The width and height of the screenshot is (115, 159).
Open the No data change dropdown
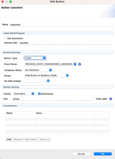point(37,81)
